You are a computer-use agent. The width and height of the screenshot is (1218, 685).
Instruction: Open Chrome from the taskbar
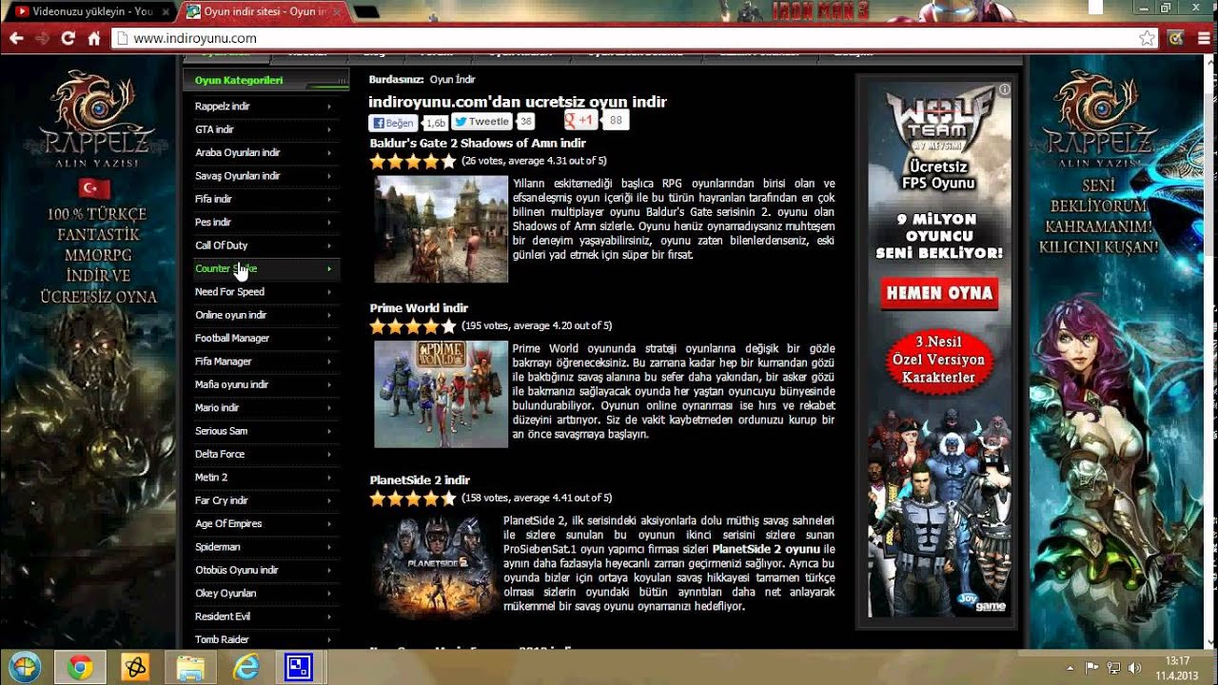tap(80, 668)
